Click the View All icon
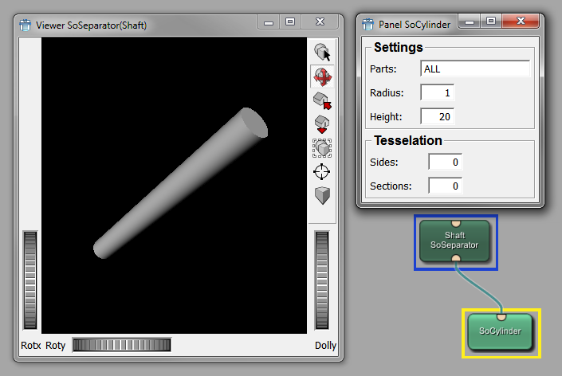The image size is (562, 376). click(x=322, y=148)
